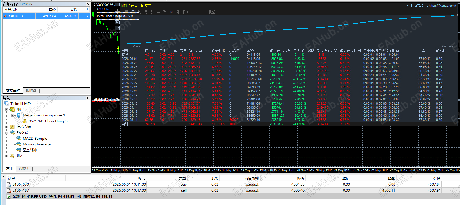Expand the 技术指标 indicators node
460x205 pixels.
[x=6, y=127]
